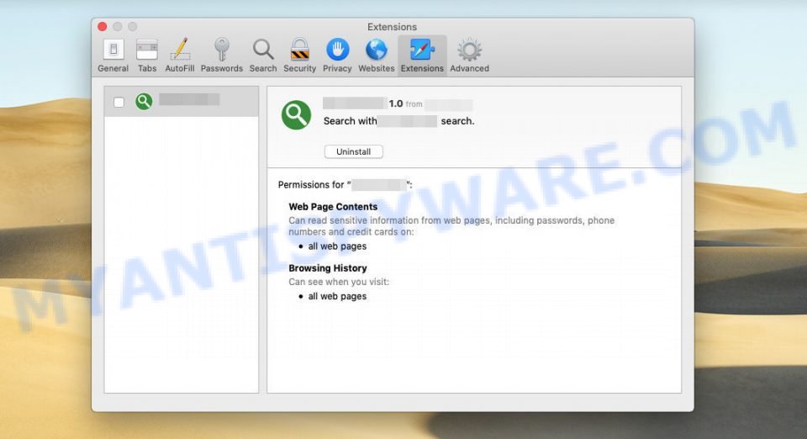The image size is (807, 439).
Task: Close the Extensions window with red button
Action: click(x=103, y=26)
